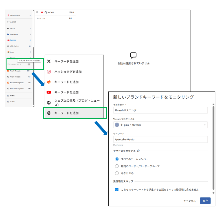Click the キャンセル button
The height and width of the screenshot is (220, 224).
[x=190, y=201]
